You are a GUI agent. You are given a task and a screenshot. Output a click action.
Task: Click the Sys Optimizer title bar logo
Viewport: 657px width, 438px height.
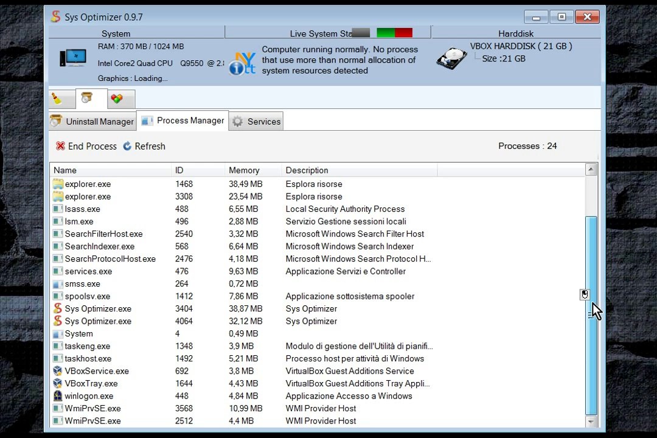point(56,16)
